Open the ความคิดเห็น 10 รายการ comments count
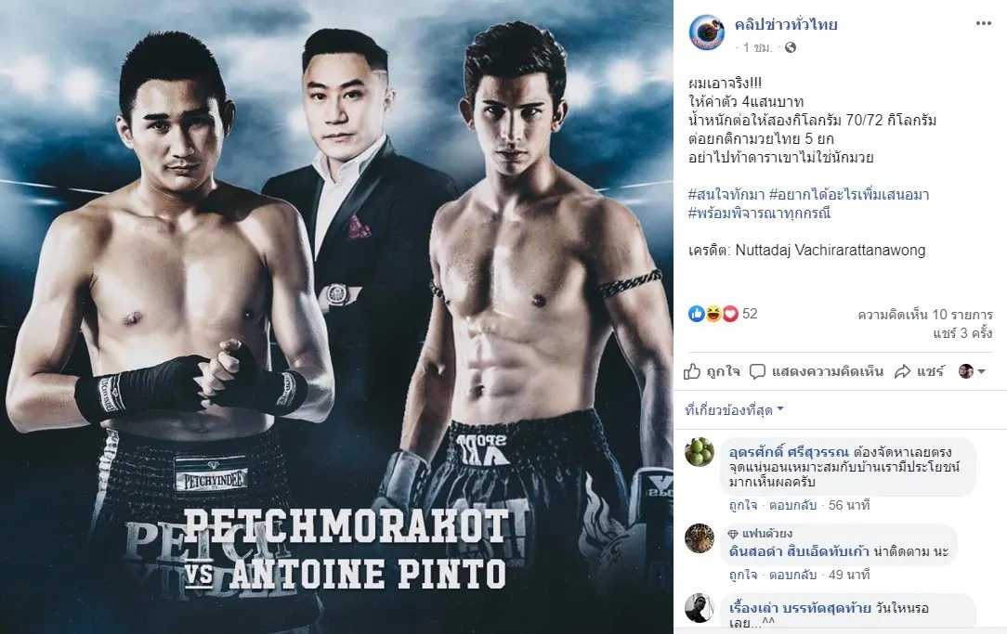Screen dimensions: 1007x634 point(925,315)
